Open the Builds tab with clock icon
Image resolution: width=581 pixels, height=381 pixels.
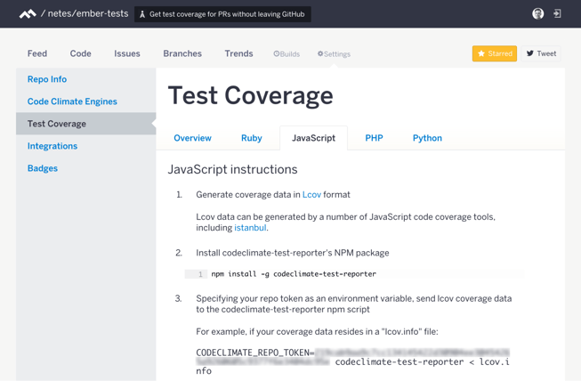(286, 54)
